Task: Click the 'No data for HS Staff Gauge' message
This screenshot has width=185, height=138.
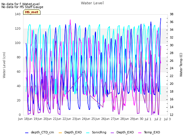Action: 23,7
